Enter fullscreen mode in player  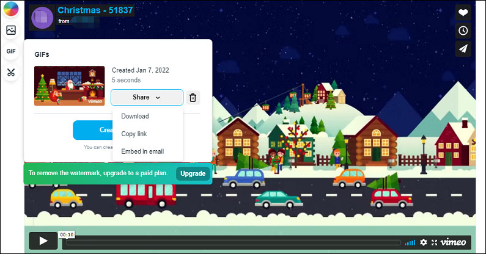click(x=434, y=242)
